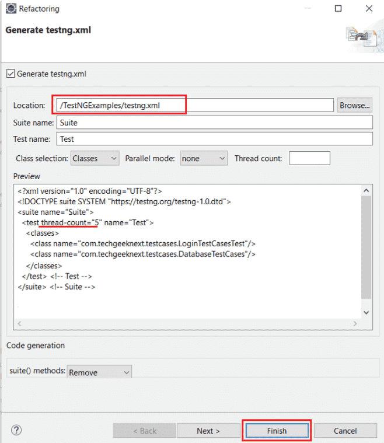The width and height of the screenshot is (384, 443).
Task: Click the Suite name input field
Action: [x=214, y=123]
